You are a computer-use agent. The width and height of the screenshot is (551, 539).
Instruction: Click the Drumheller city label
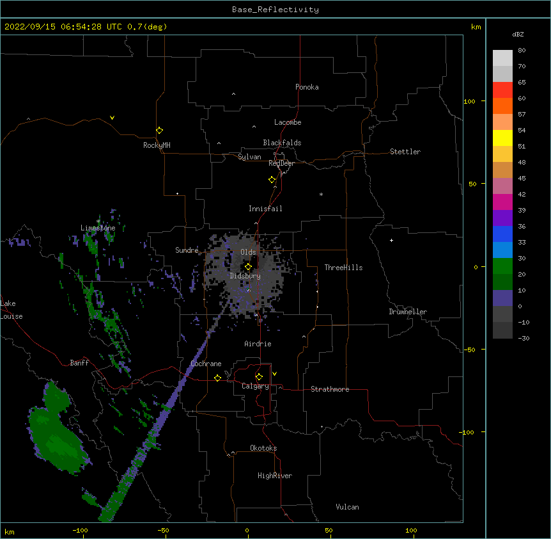coord(408,312)
